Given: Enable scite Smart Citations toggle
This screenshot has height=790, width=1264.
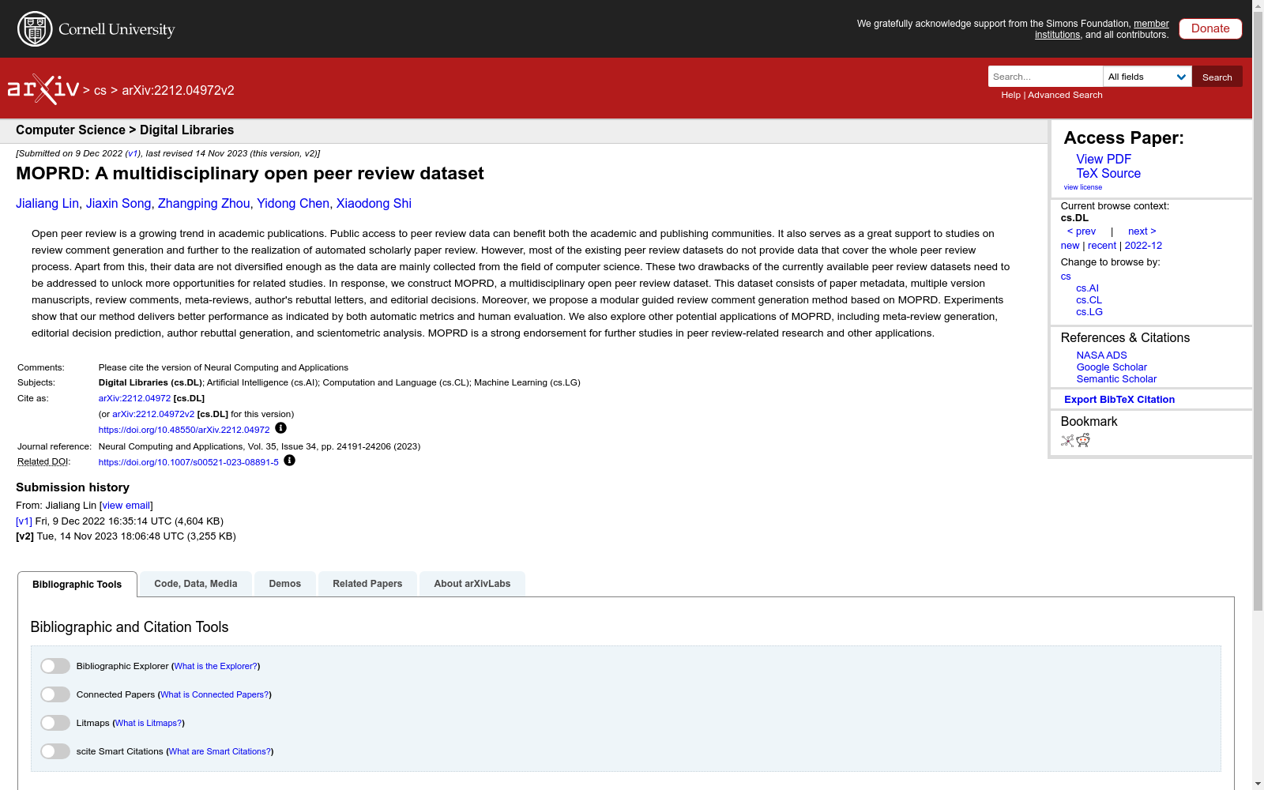Looking at the screenshot, I should (x=55, y=751).
